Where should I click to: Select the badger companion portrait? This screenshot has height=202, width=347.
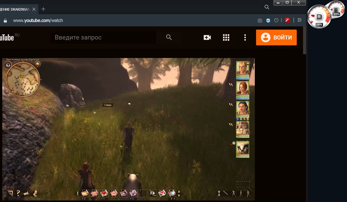(x=242, y=148)
